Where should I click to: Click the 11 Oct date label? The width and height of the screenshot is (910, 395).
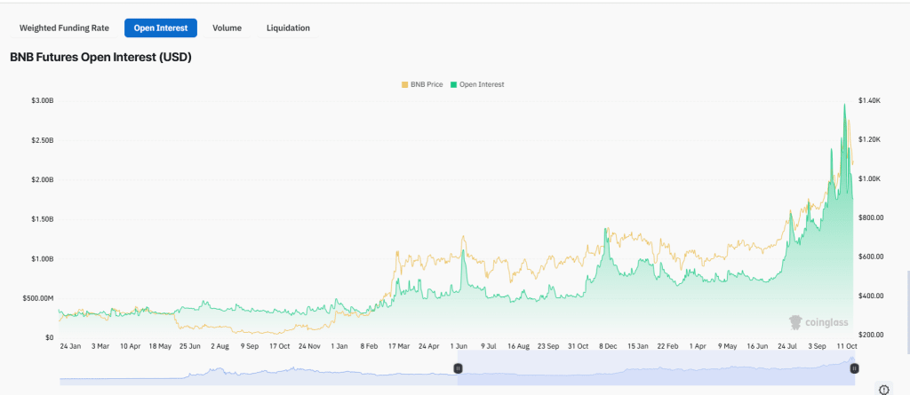pos(846,346)
